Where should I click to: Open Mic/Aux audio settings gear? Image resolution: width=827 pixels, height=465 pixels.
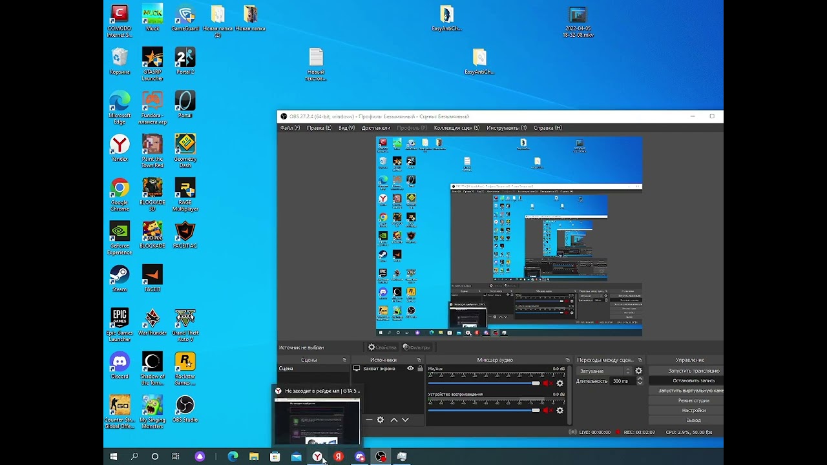coord(560,383)
